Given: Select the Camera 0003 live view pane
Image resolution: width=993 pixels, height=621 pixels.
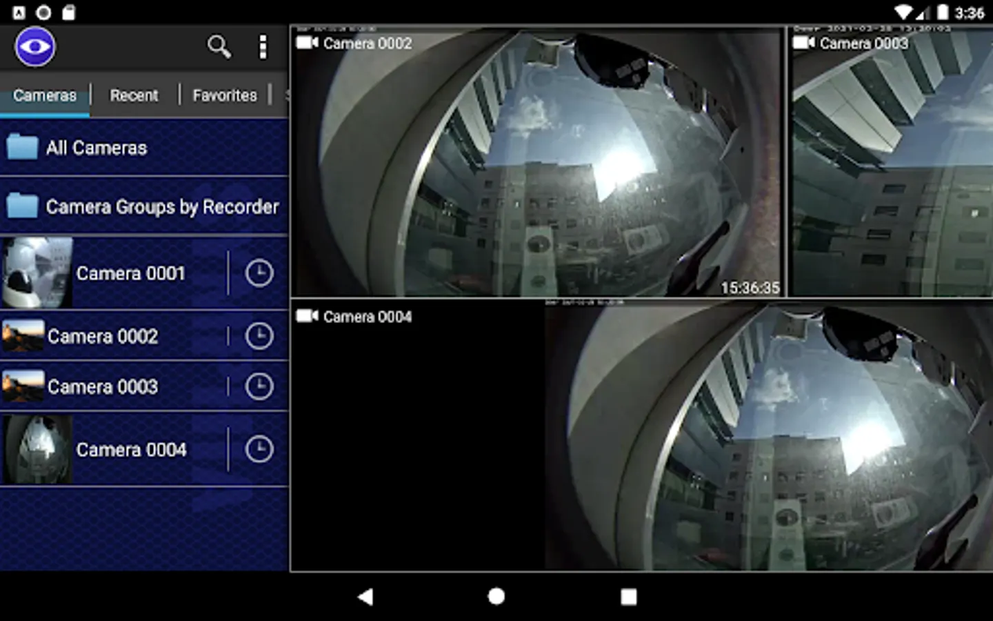Looking at the screenshot, I should (x=891, y=162).
